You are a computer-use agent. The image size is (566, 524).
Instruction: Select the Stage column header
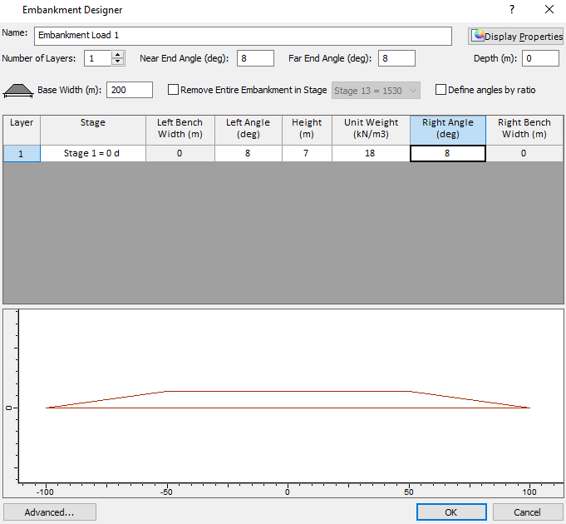click(93, 130)
